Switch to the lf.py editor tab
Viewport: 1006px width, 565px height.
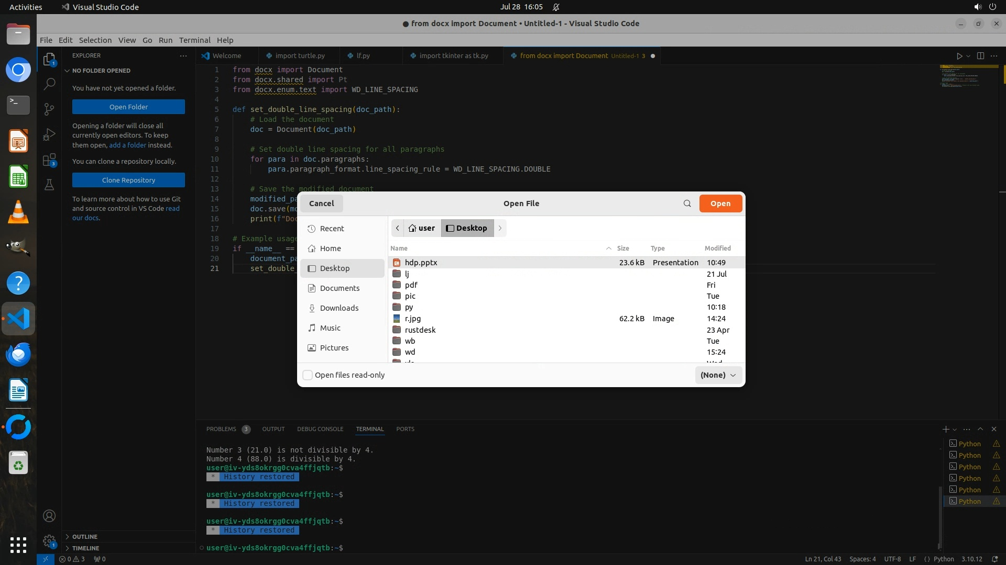tap(363, 55)
